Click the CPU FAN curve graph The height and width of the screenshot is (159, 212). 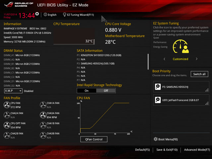pyautogui.click(x=104, y=118)
